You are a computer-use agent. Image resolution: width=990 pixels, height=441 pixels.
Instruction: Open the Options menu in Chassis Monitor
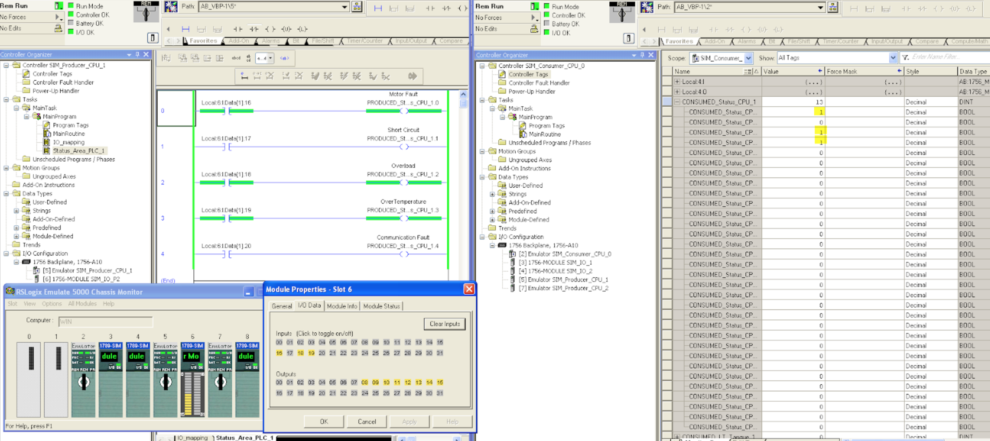point(52,303)
